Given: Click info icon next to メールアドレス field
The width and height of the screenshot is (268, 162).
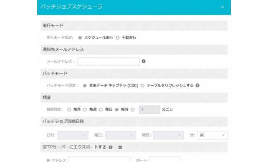Looking at the screenshot, I should [144, 61].
